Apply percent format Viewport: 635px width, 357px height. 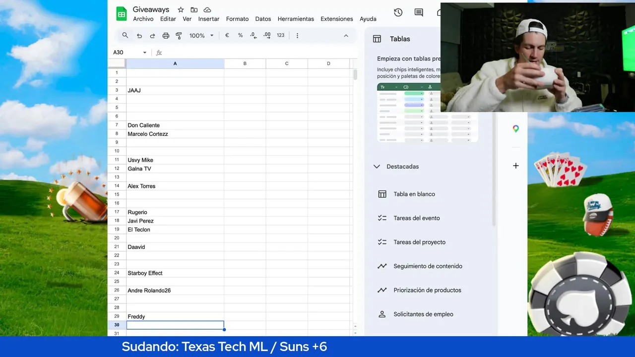tap(240, 35)
